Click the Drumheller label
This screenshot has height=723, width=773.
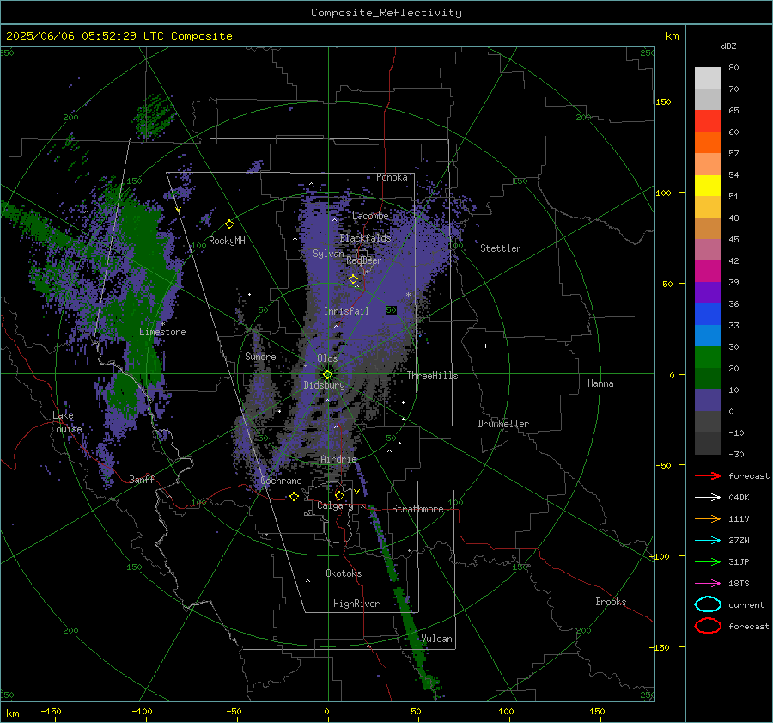point(503,424)
